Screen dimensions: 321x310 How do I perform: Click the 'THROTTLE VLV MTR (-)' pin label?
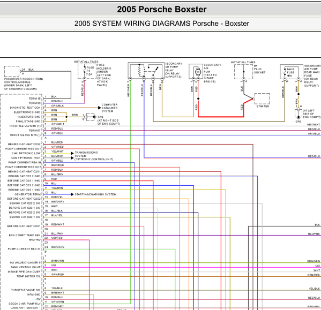click(25, 135)
